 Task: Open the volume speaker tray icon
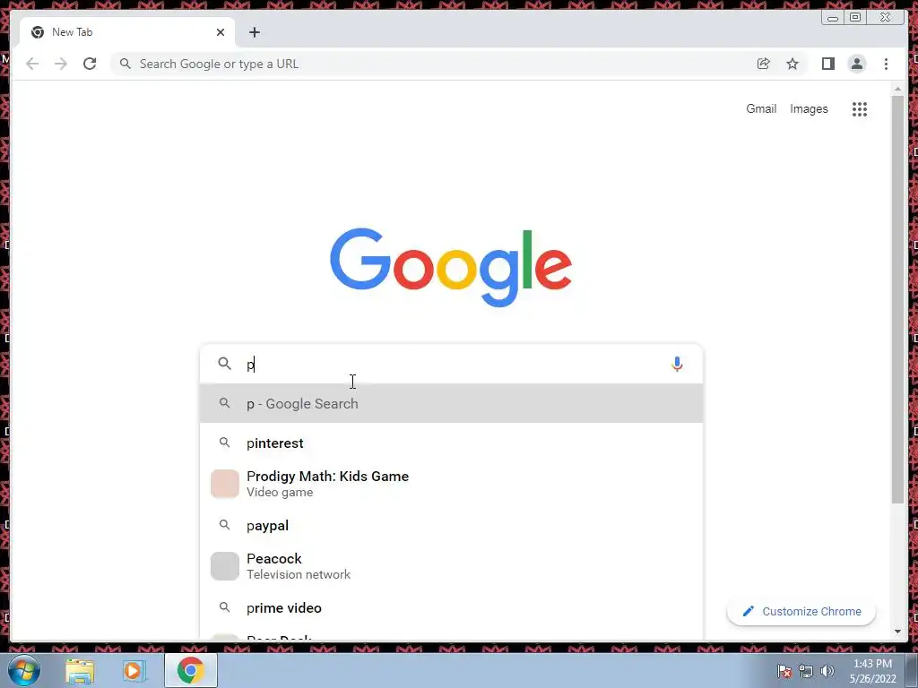click(x=827, y=671)
